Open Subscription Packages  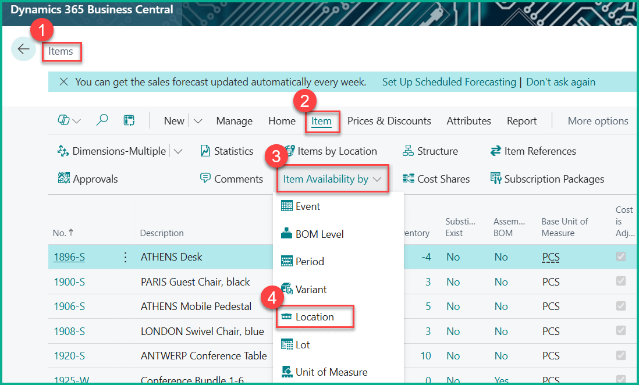pyautogui.click(x=547, y=179)
